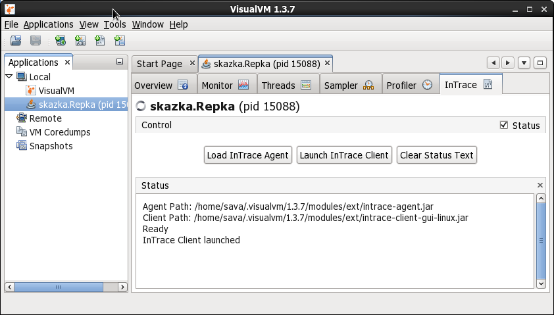The height and width of the screenshot is (315, 554).
Task: Click the skazka.Repka (pid 15088) heading
Action: pyautogui.click(x=225, y=107)
